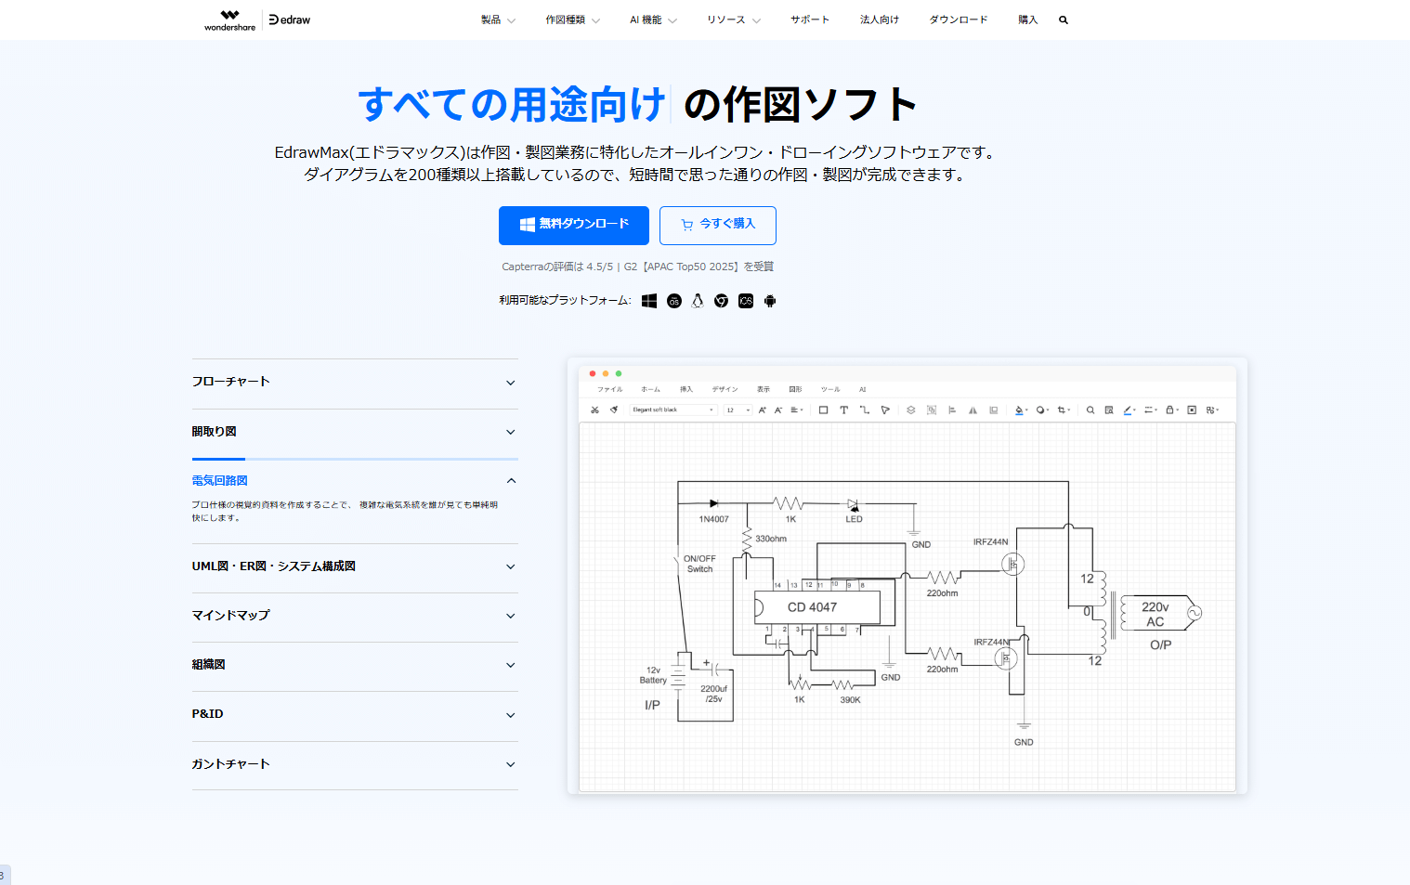Image resolution: width=1410 pixels, height=885 pixels.
Task: Click the crop icon in the preview toolbar
Action: click(1064, 410)
